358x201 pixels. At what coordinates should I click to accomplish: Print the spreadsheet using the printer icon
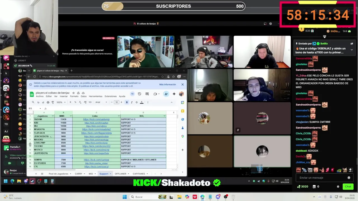coord(48,102)
